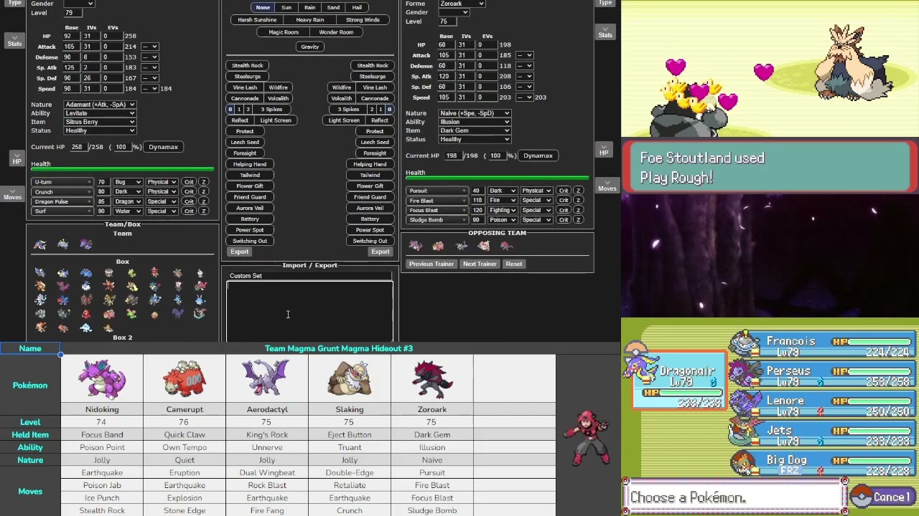
Task: Click Cancel in game party menu
Action: pyautogui.click(x=883, y=497)
